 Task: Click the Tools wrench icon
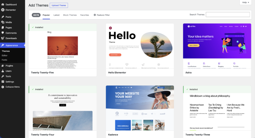3,76
